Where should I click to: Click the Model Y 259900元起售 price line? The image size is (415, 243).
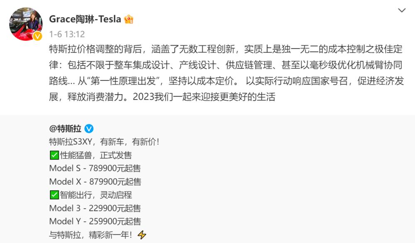click(95, 221)
